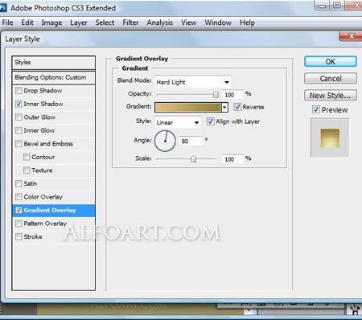This screenshot has width=362, height=320.
Task: Select the Inner Shadow style row
Action: point(54,104)
